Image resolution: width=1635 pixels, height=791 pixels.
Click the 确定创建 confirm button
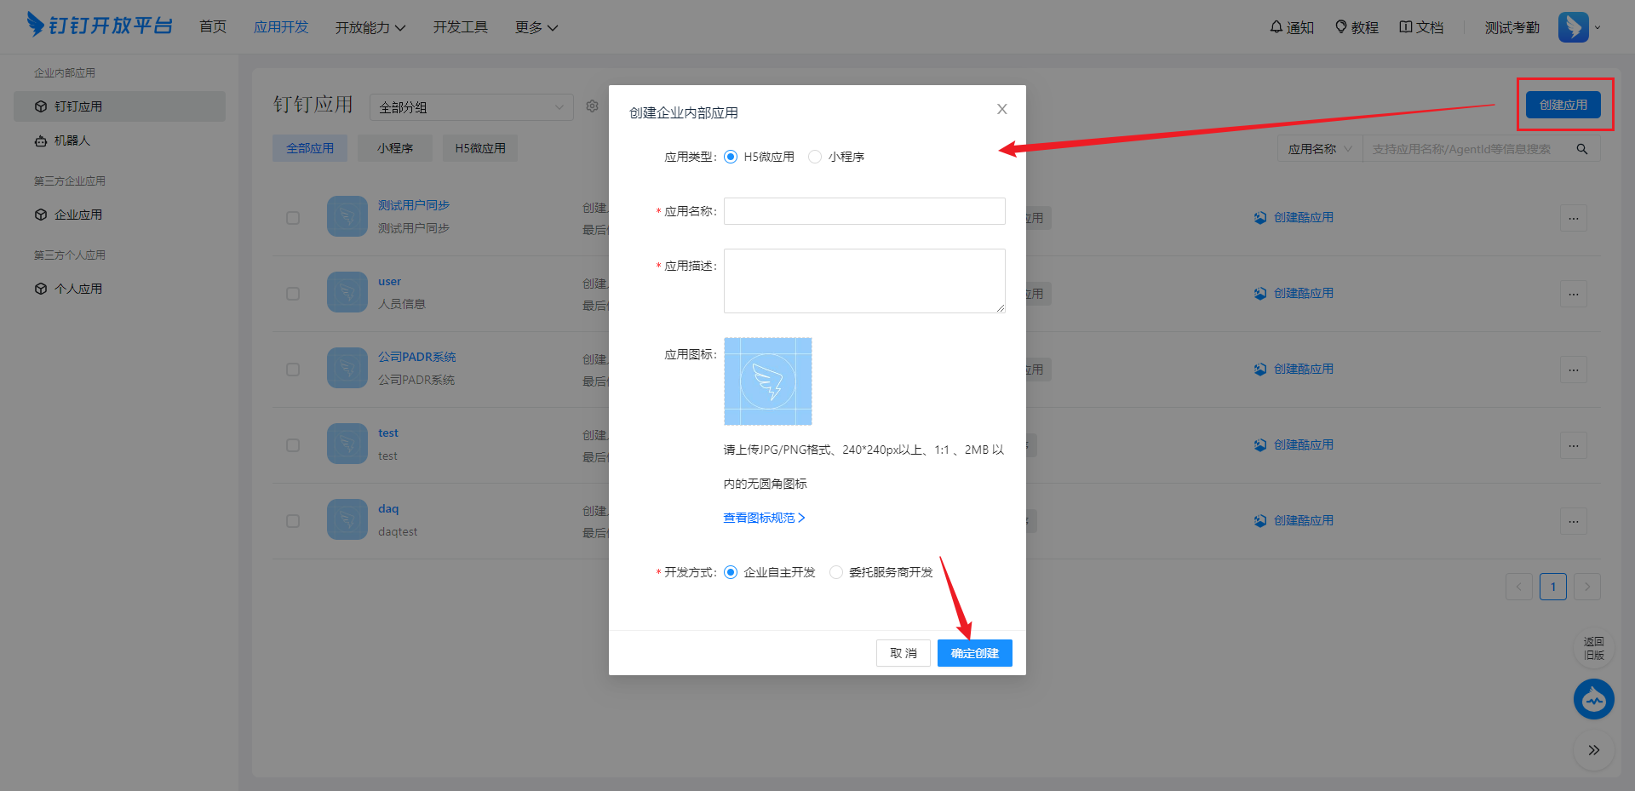point(975,653)
